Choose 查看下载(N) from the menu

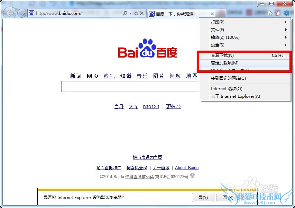[245, 55]
